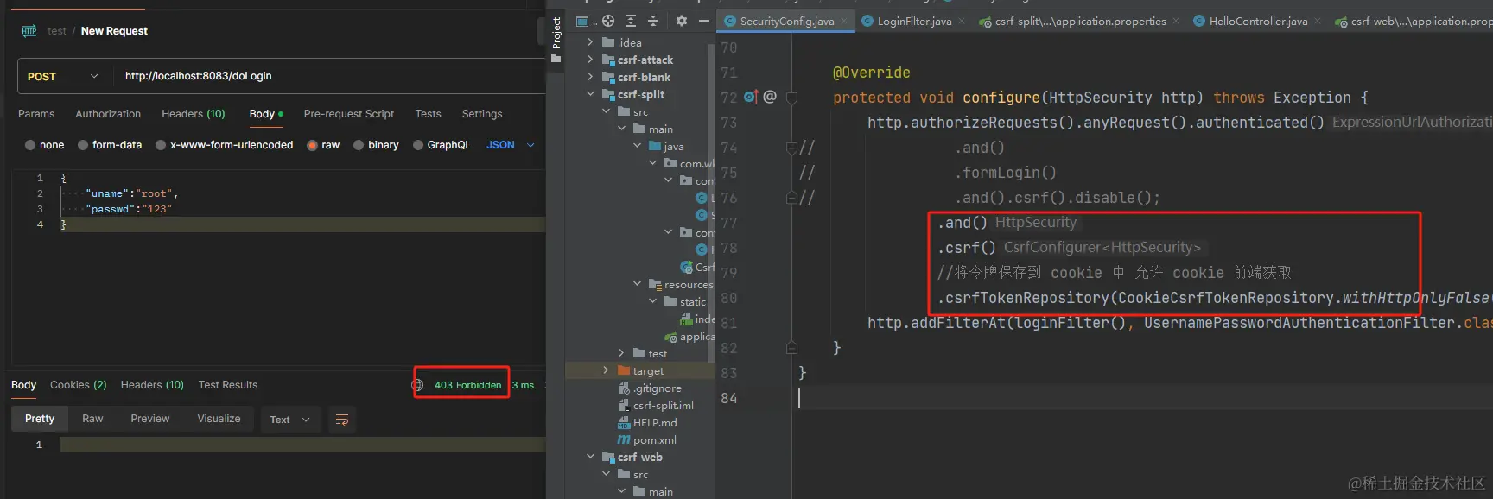Select the GraphQL body type radio
The image size is (1493, 499).
(418, 145)
